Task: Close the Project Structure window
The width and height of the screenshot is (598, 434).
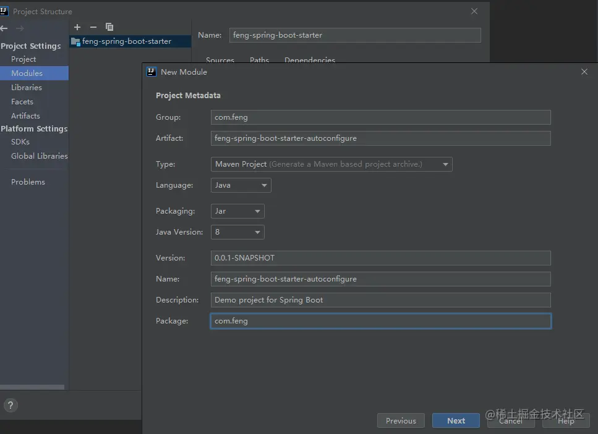Action: pyautogui.click(x=474, y=11)
